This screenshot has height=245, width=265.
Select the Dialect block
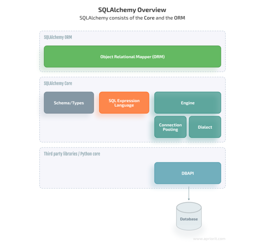click(205, 127)
